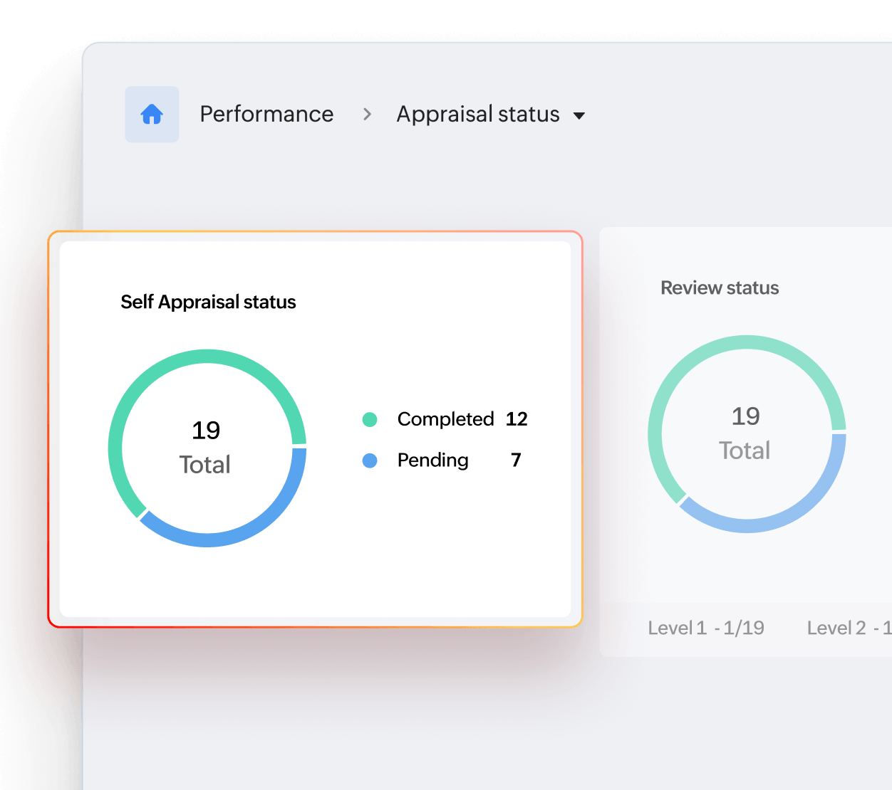The height and width of the screenshot is (790, 892).
Task: Click the green arc of Review status donut
Action: pos(745,342)
